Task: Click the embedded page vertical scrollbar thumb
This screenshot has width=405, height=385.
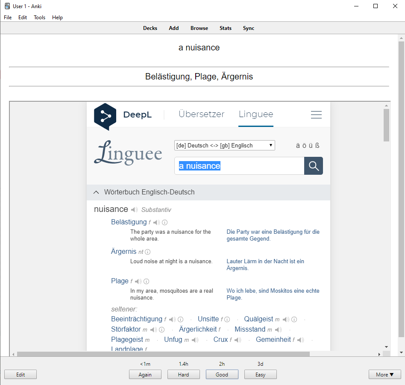Action: (386, 125)
